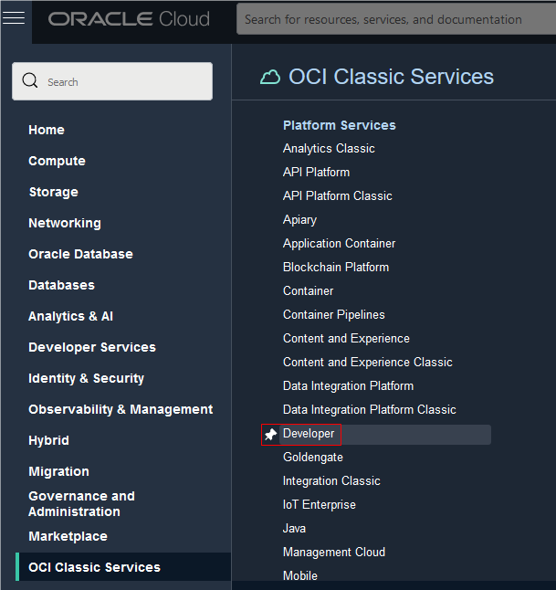This screenshot has width=556, height=590.
Task: Select Marketplace in the sidebar
Action: [68, 536]
